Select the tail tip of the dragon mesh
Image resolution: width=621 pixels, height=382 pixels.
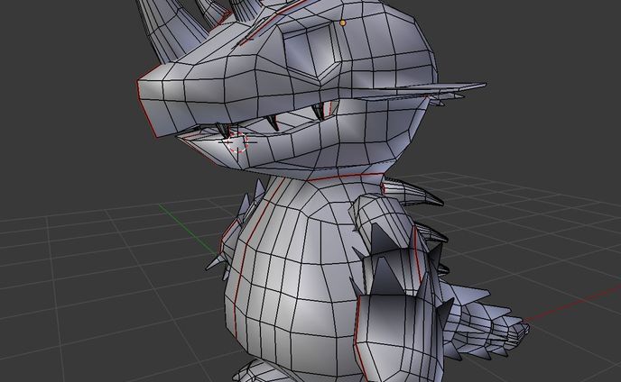point(523,328)
